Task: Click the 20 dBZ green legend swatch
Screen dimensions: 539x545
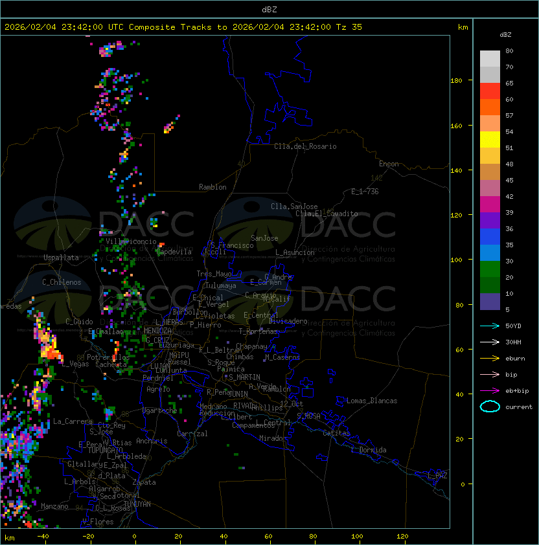Action: [490, 285]
